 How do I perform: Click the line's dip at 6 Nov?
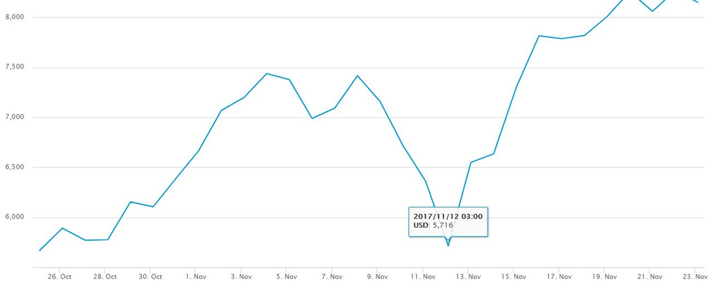tap(312, 118)
